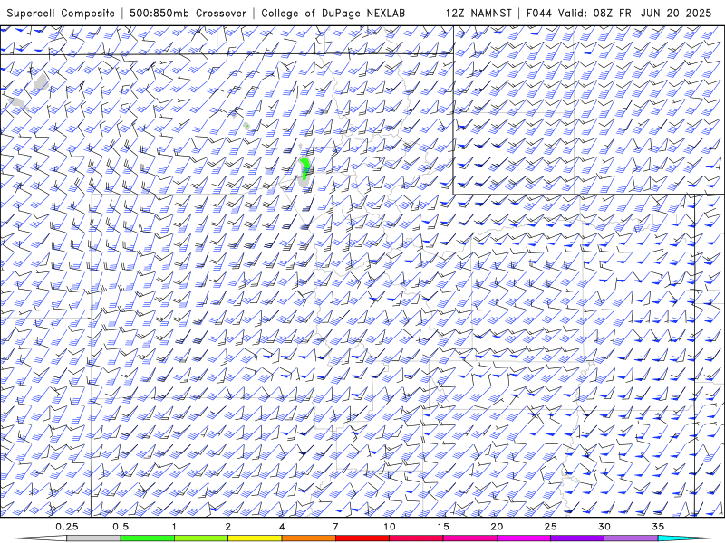Select the hot pink 15–20 color segment
725x543 pixels.
point(469,538)
